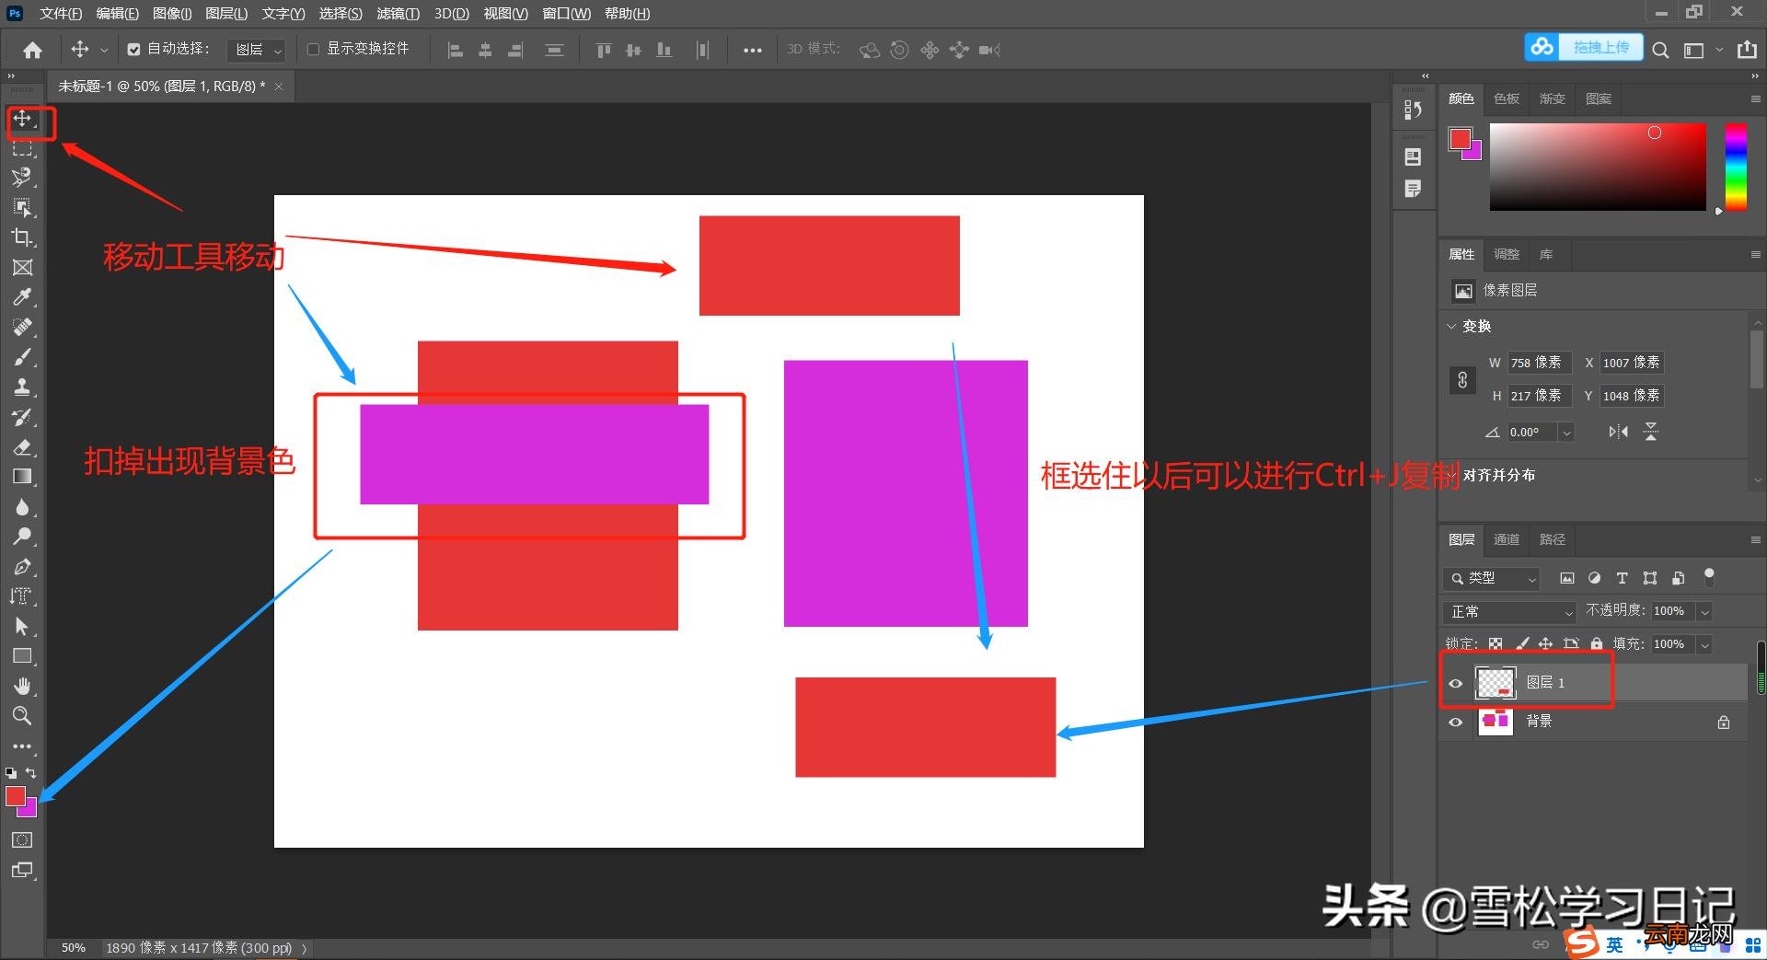The image size is (1767, 960).
Task: Open the search icon in options bar
Action: [1660, 50]
